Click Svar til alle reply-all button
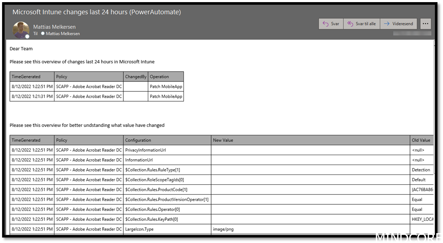This screenshot has height=243, width=443. coord(362,24)
